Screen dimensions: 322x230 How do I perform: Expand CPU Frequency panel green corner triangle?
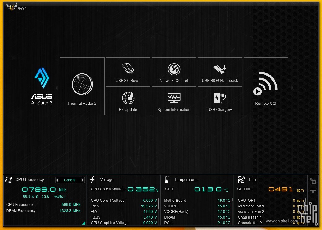tap(84, 223)
